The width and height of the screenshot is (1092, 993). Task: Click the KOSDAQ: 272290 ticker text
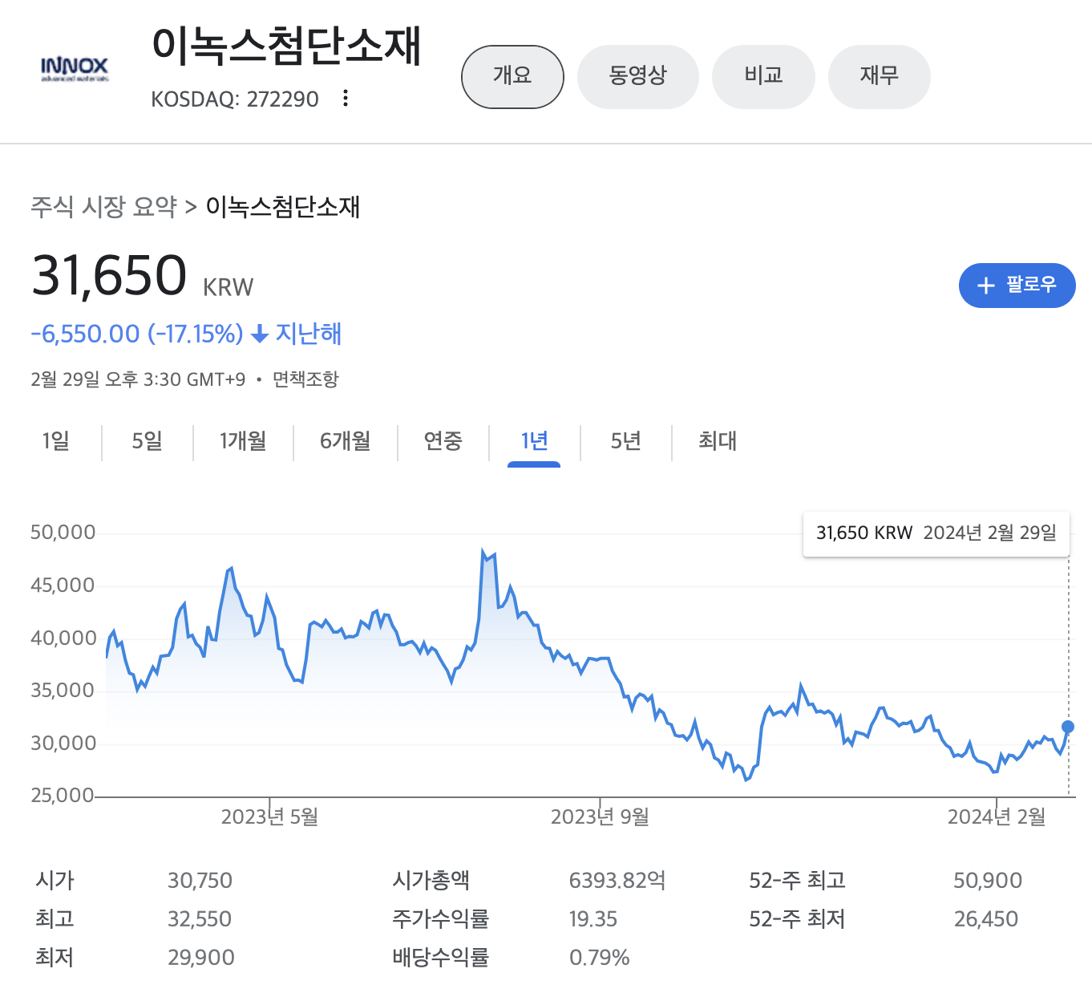click(235, 99)
